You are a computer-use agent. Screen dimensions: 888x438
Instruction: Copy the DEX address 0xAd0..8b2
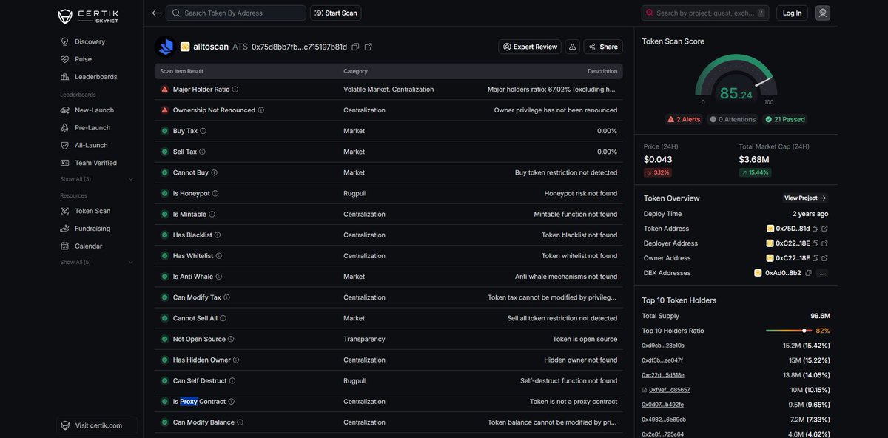click(x=808, y=273)
